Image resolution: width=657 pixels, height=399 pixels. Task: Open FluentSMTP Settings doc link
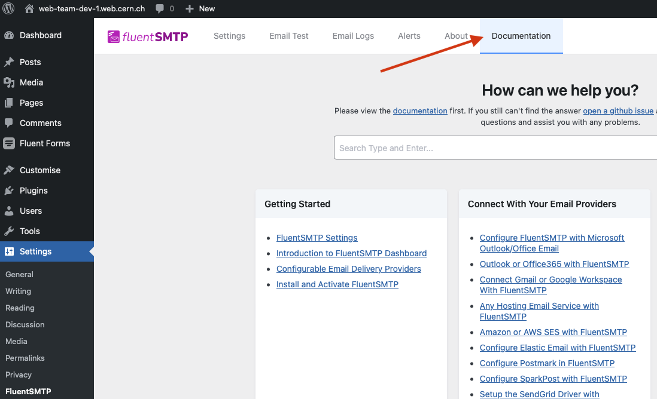317,238
